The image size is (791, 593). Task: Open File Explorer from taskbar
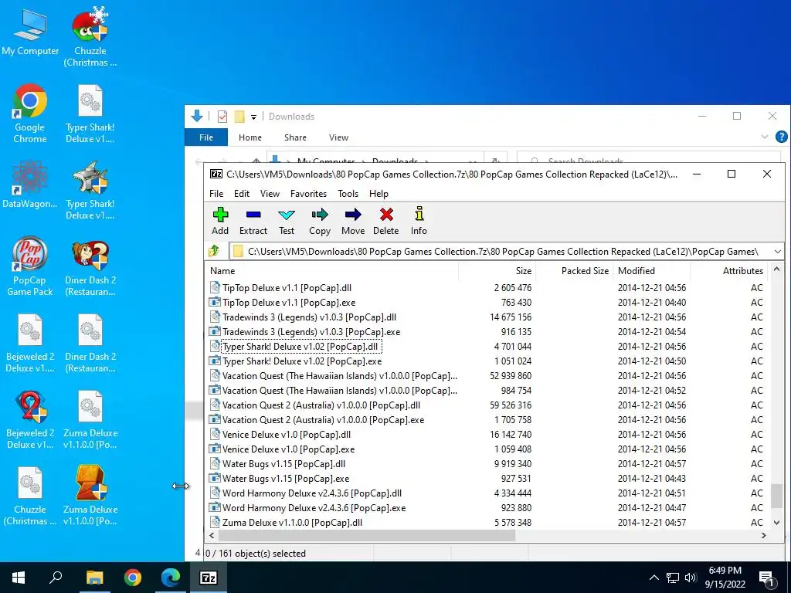tap(94, 578)
